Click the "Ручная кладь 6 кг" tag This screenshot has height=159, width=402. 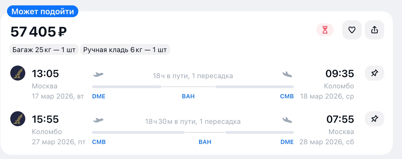125,50
